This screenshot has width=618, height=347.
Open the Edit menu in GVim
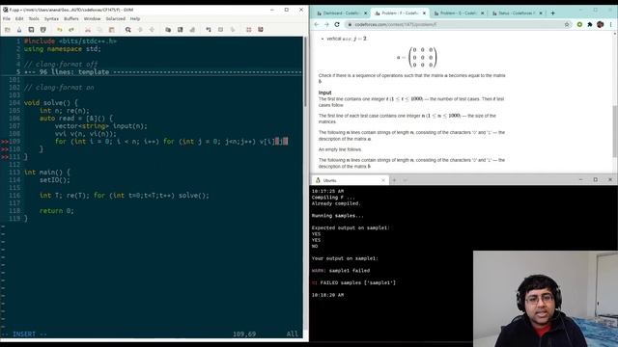19,19
